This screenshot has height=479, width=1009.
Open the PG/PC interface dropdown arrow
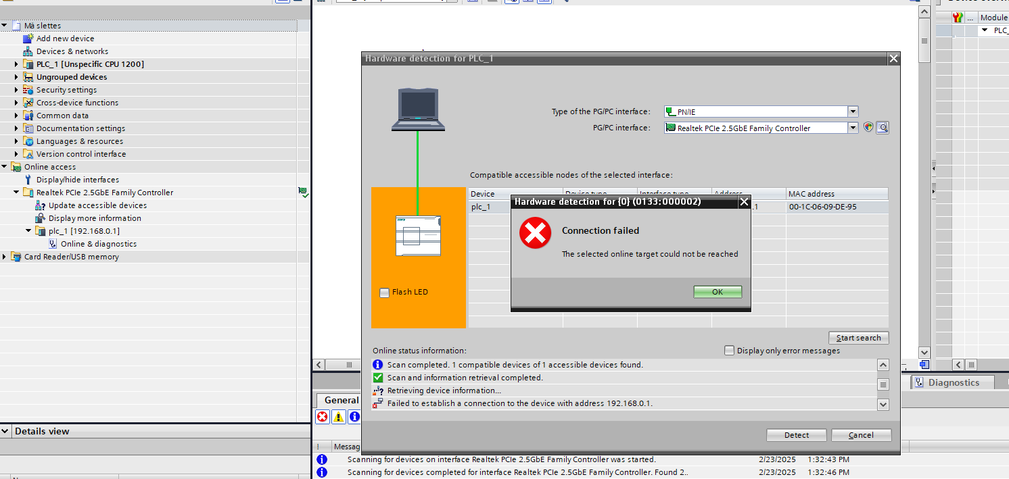(x=853, y=128)
